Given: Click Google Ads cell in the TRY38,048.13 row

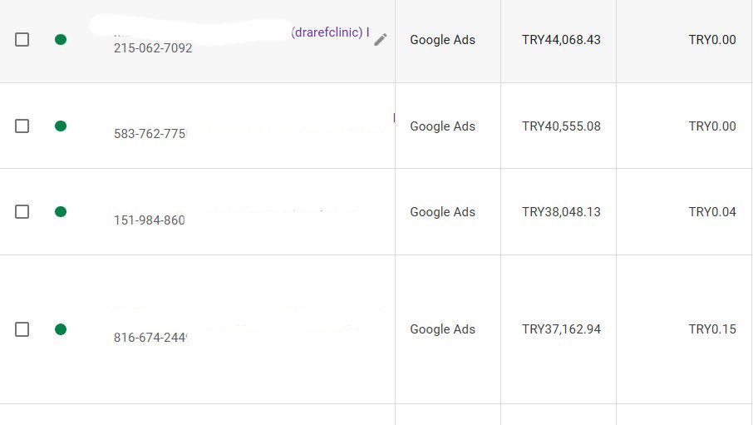Looking at the screenshot, I should click(448, 212).
